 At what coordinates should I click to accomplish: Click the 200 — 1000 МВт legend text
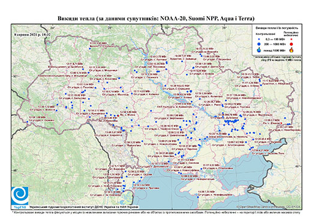coord(275,44)
